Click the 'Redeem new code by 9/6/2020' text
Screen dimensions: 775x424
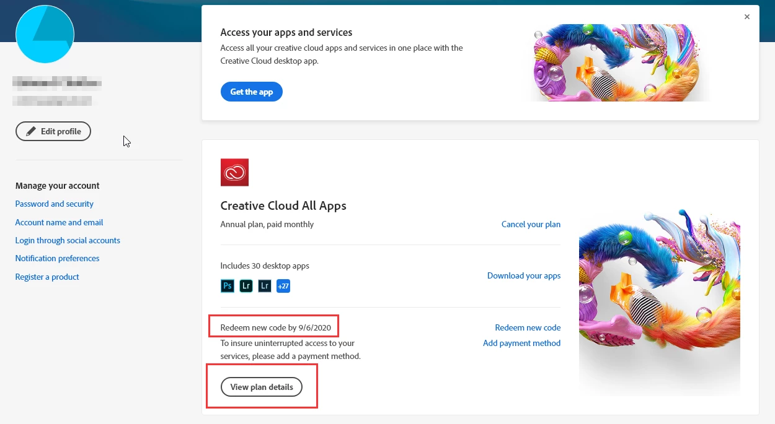pos(276,327)
